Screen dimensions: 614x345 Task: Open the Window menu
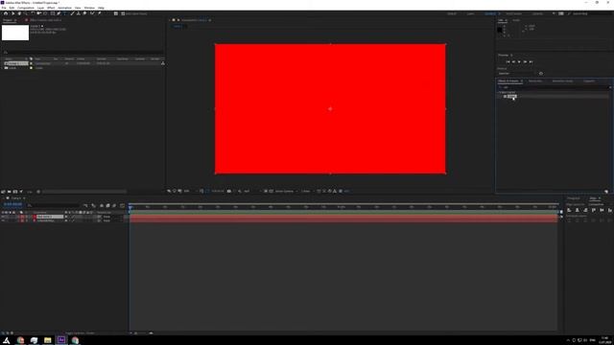point(89,8)
